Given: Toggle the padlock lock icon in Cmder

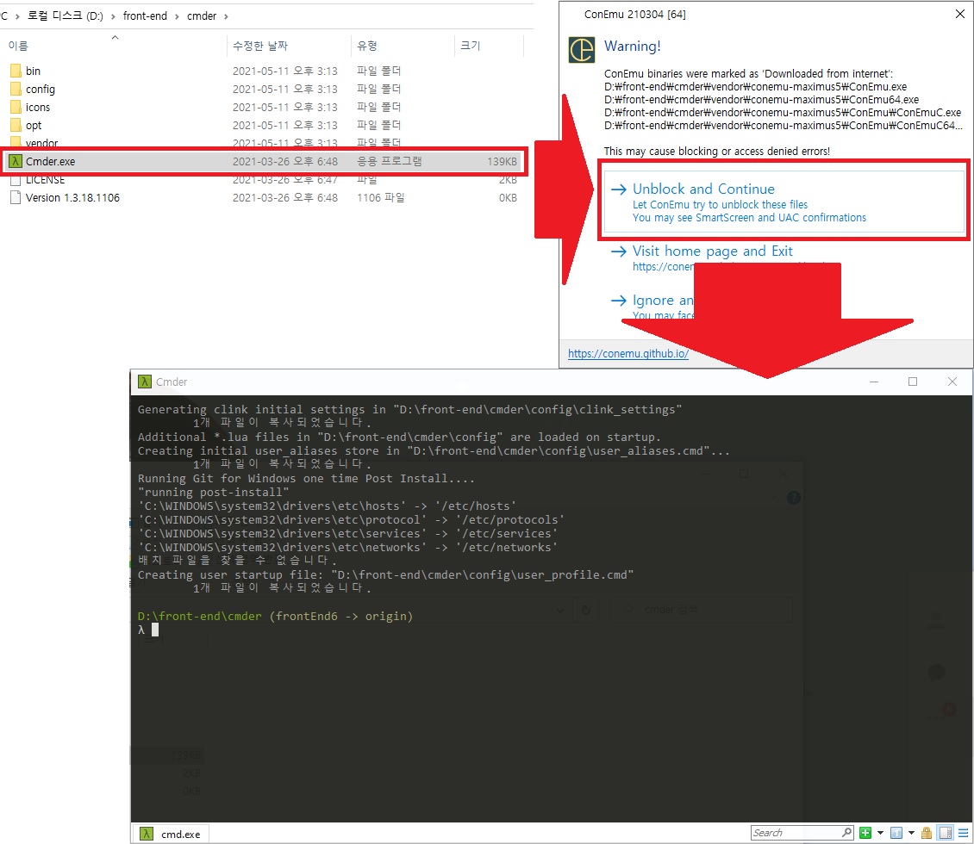Looking at the screenshot, I should click(927, 833).
